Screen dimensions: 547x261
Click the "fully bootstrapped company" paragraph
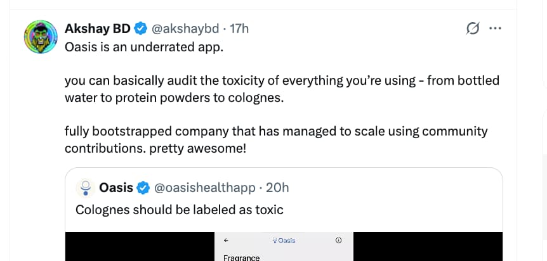(x=276, y=139)
